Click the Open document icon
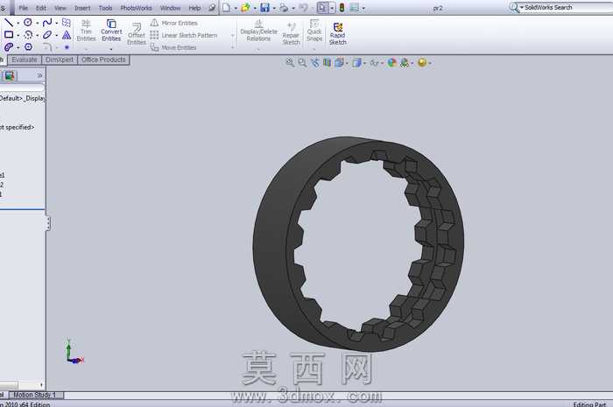This screenshot has width=613, height=407. click(x=245, y=7)
